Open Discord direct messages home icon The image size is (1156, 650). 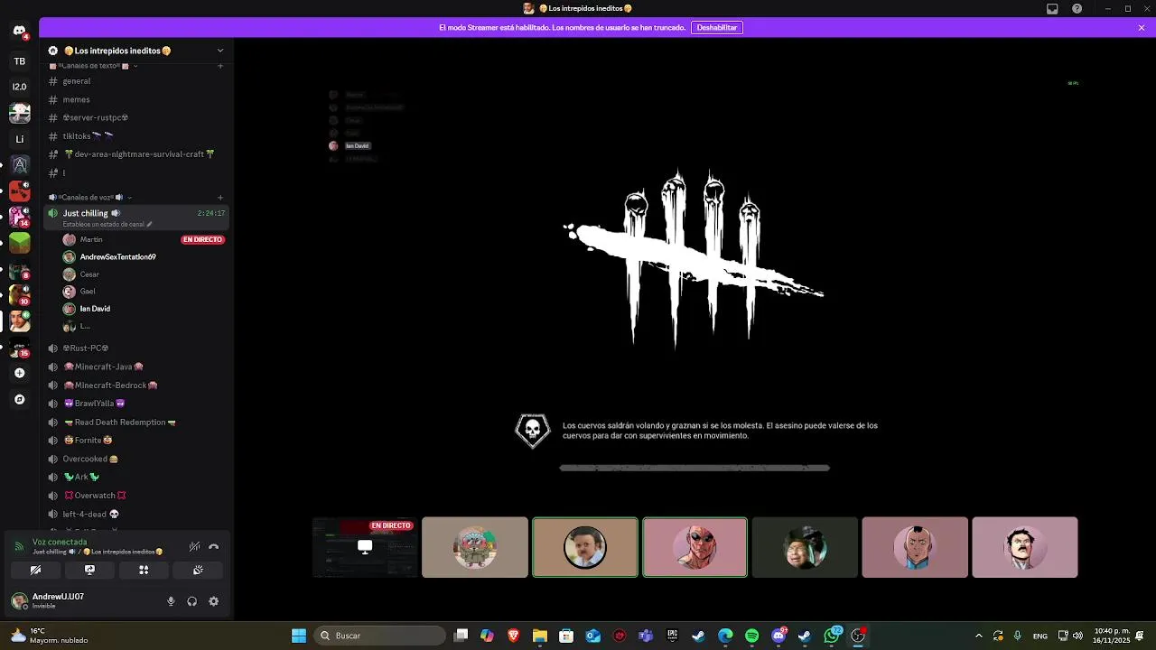pos(19,31)
